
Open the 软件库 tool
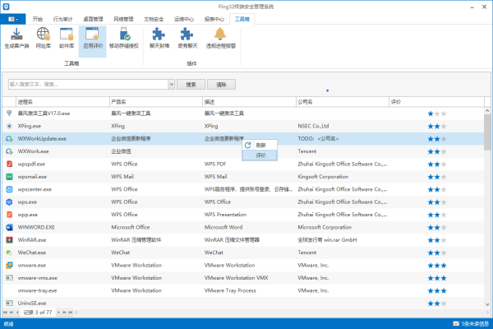(x=67, y=34)
